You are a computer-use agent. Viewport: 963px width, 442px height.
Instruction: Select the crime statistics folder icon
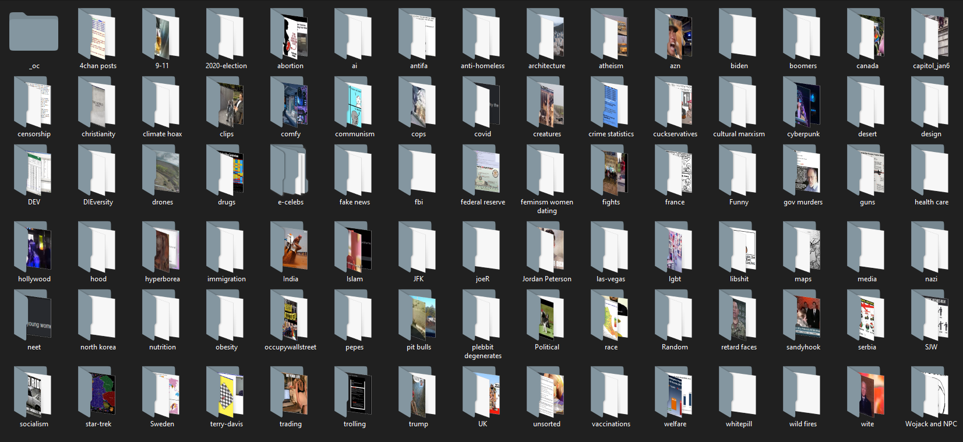[x=610, y=102]
